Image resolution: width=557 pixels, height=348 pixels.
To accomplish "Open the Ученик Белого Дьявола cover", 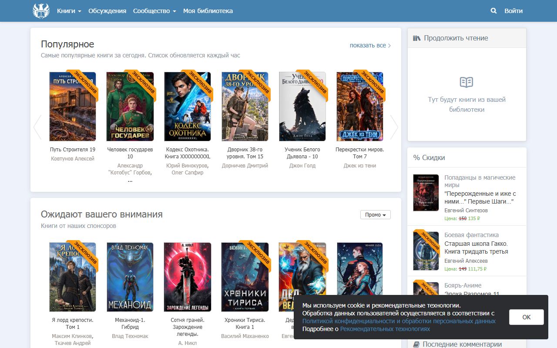I will 302,107.
